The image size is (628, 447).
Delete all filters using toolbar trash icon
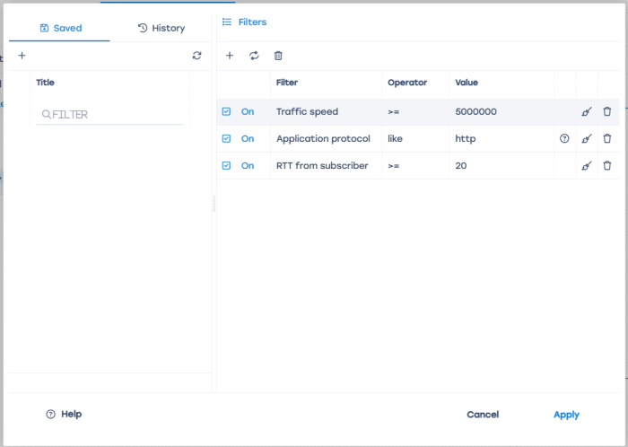[278, 56]
